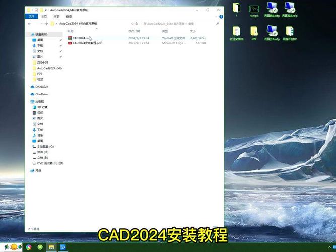Select 此电脑 in navigation pane
This screenshot has width=336, height=252.
point(39,101)
